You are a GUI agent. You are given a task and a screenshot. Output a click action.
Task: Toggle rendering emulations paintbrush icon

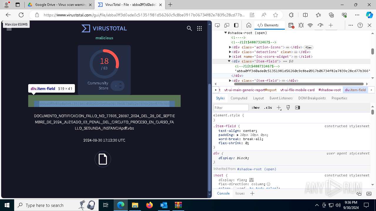pyautogui.click(x=288, y=108)
